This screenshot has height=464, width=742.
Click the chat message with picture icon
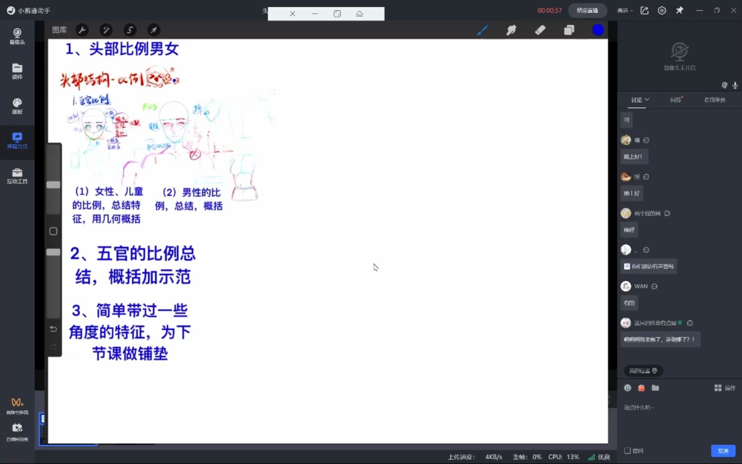coord(649,266)
